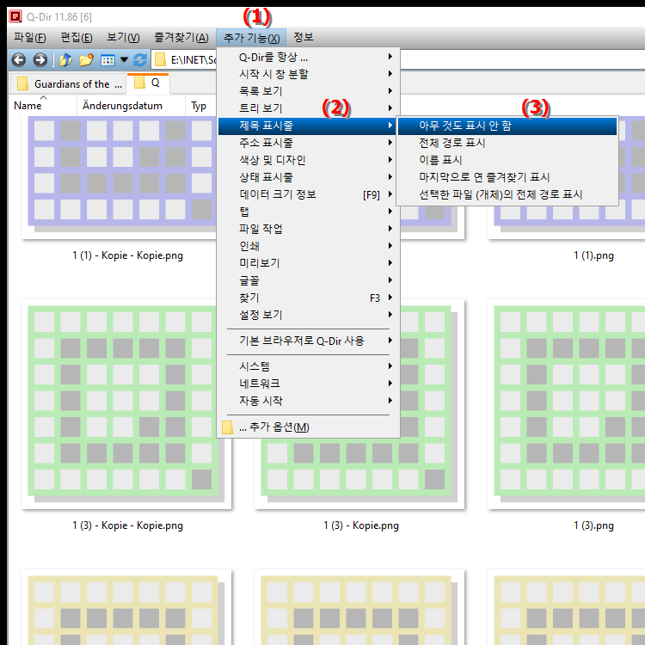The height and width of the screenshot is (645, 645).
Task: Open the 인쇄 submenu
Action: tap(308, 246)
